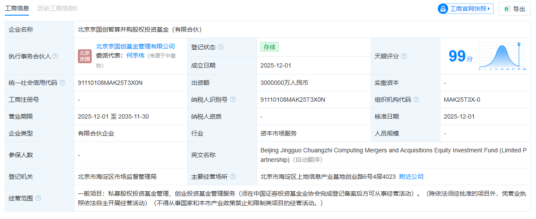536x219 pixels.
Task: Click question icon beside 组织机构代码
Action: coord(416,100)
